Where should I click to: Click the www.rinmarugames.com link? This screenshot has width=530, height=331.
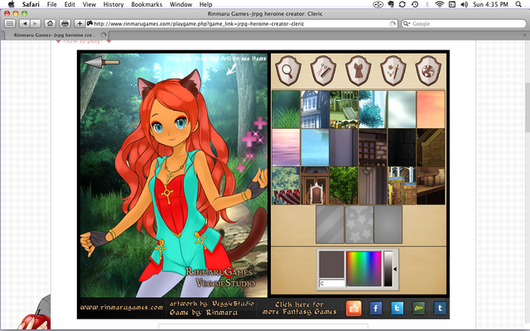tap(122, 308)
